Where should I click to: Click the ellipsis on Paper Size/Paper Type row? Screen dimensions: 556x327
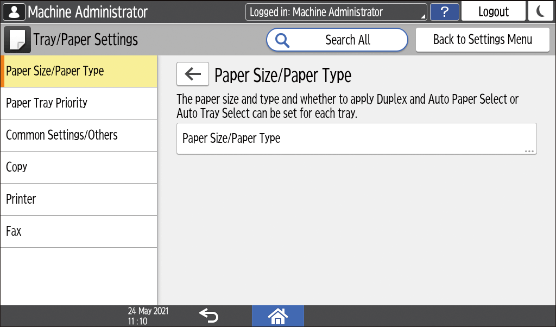[529, 151]
